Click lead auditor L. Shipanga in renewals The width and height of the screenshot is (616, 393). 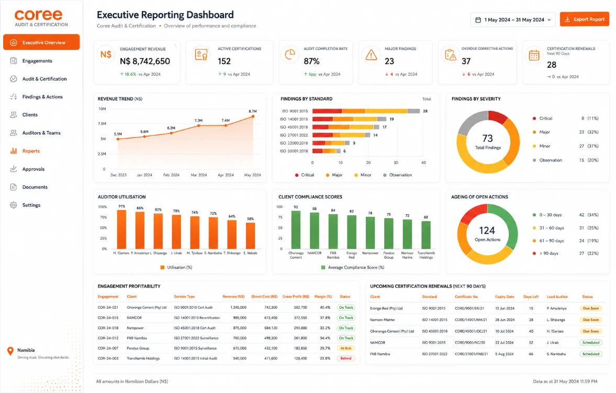[555, 320]
